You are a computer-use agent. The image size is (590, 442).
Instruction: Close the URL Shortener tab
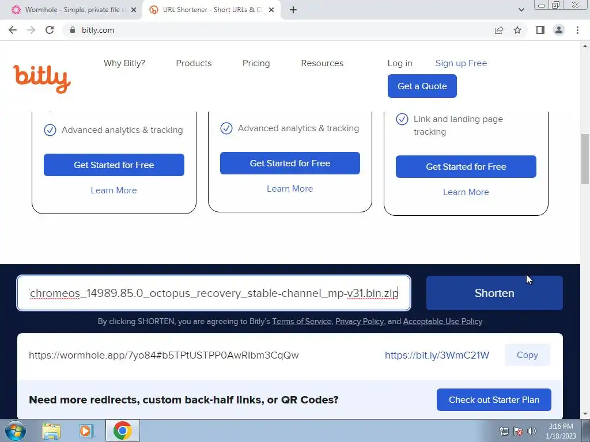pos(271,10)
